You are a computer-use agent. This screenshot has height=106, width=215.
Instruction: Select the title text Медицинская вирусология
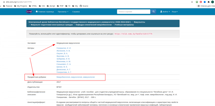[68, 43]
